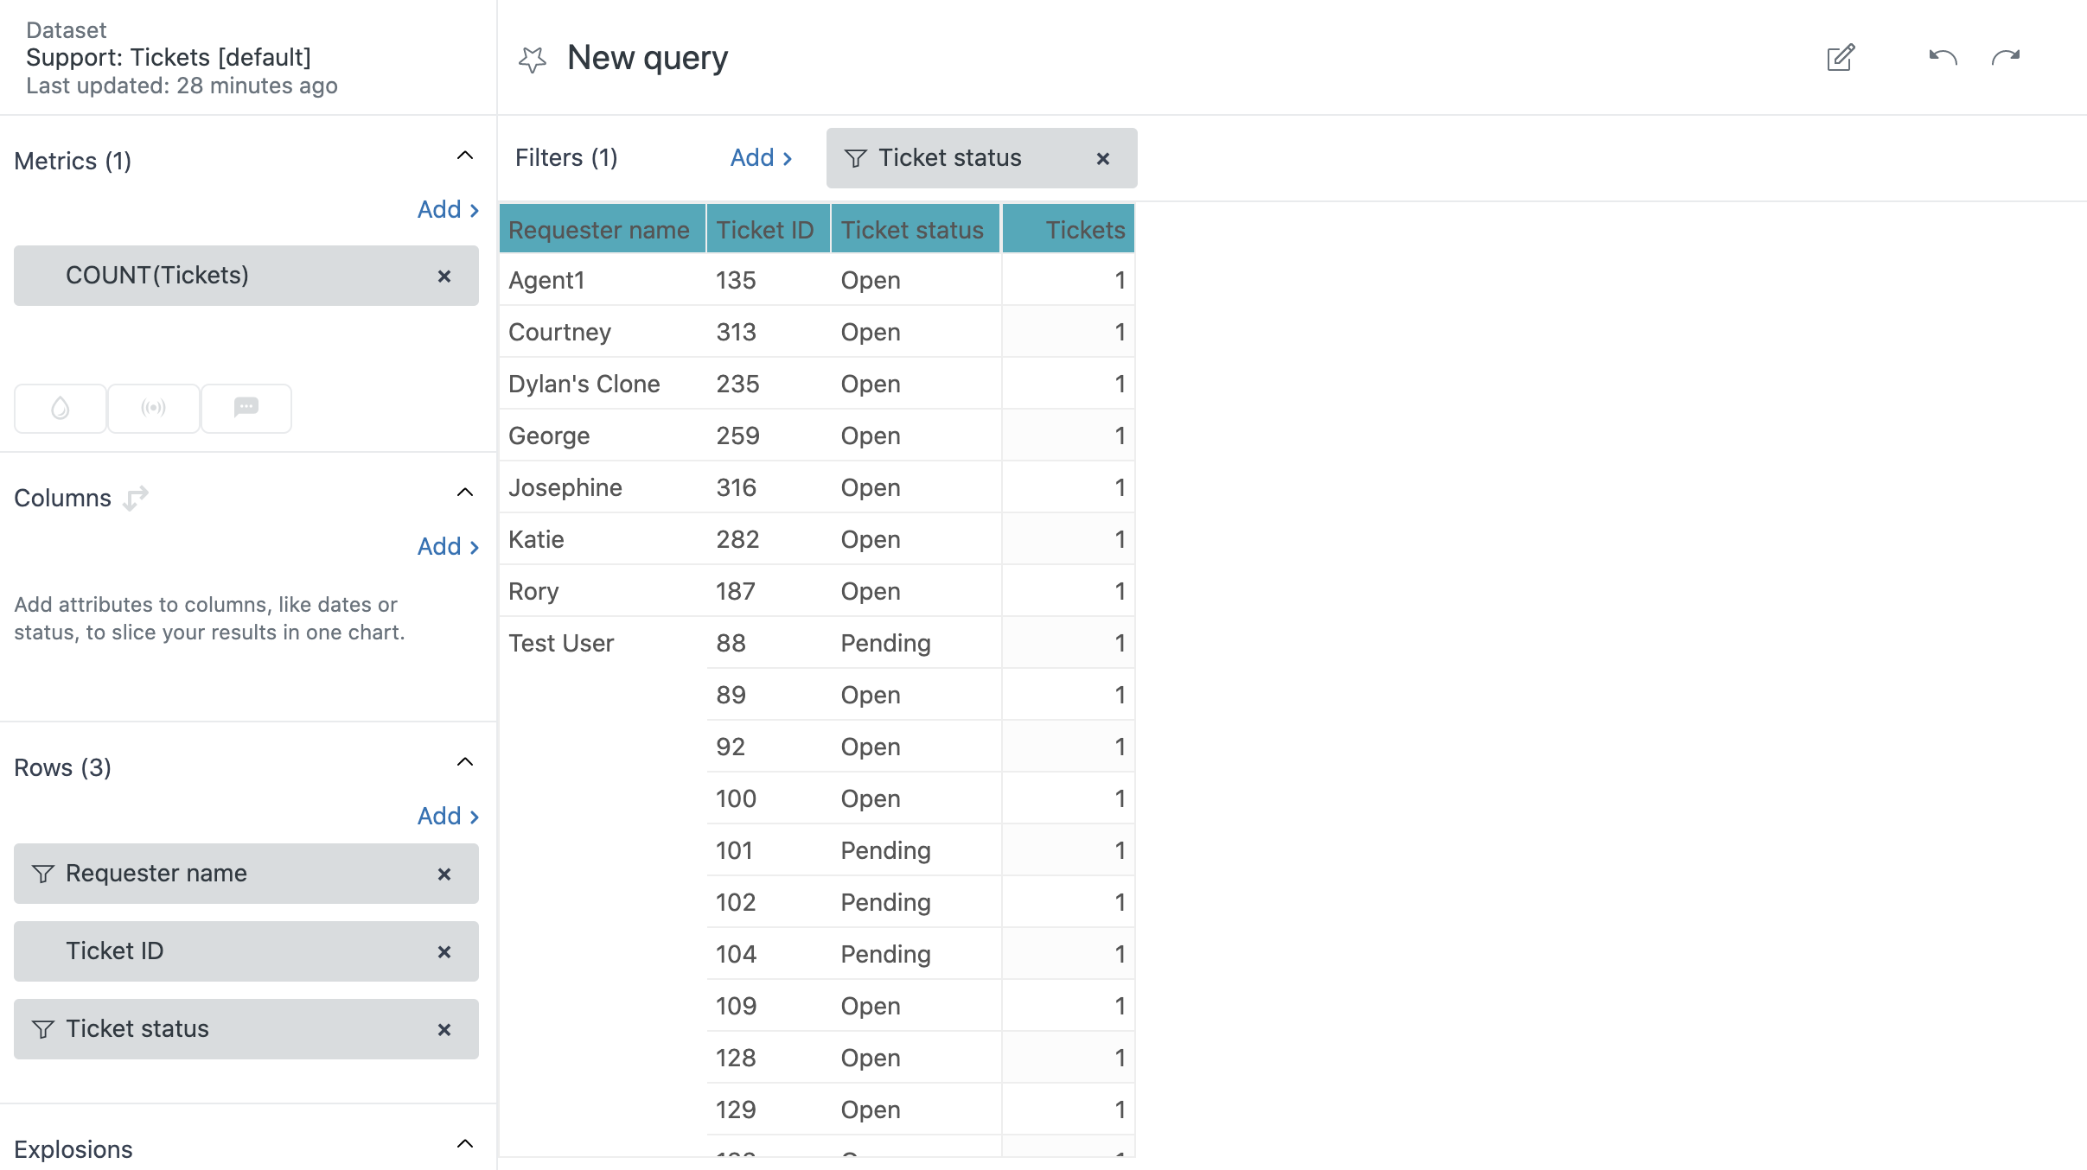Select the George requester cell

point(603,436)
